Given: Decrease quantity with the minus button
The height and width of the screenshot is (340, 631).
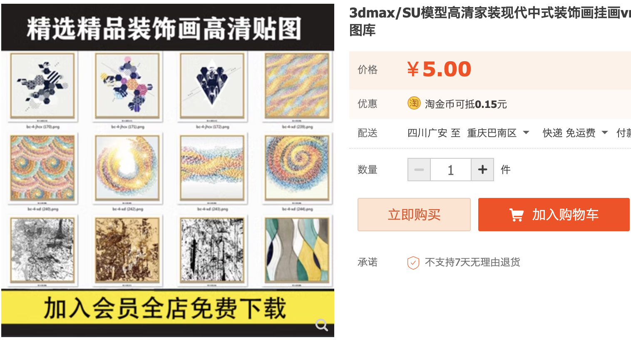Looking at the screenshot, I should [x=419, y=170].
